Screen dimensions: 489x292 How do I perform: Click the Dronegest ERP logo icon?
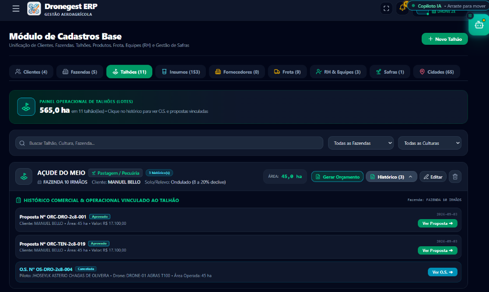click(34, 9)
